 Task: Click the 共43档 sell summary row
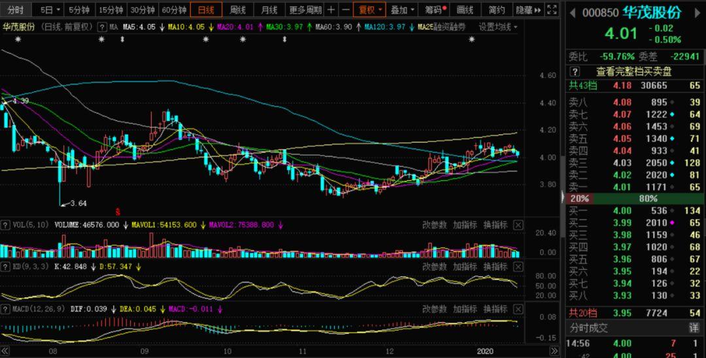[634, 86]
